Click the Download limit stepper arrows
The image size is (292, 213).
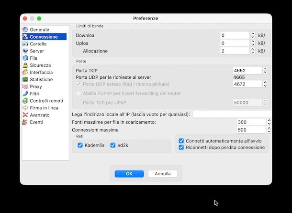click(x=252, y=35)
